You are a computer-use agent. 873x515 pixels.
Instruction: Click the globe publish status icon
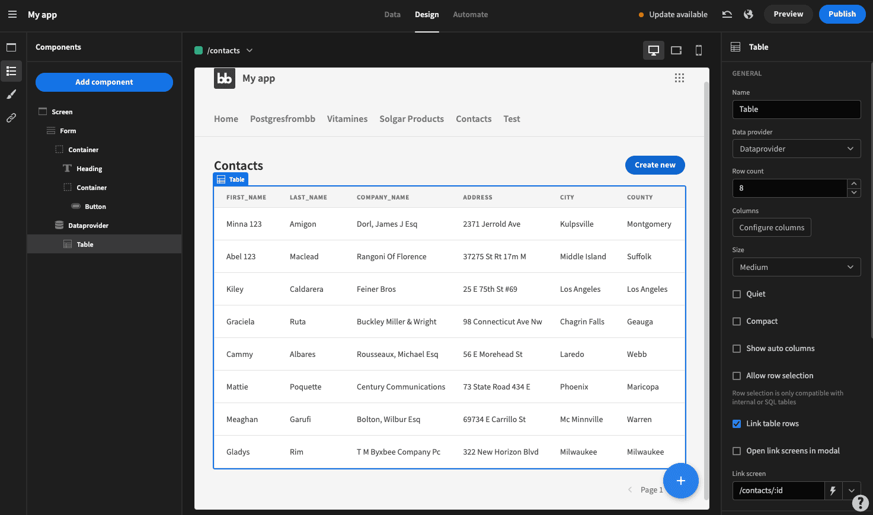[749, 14]
